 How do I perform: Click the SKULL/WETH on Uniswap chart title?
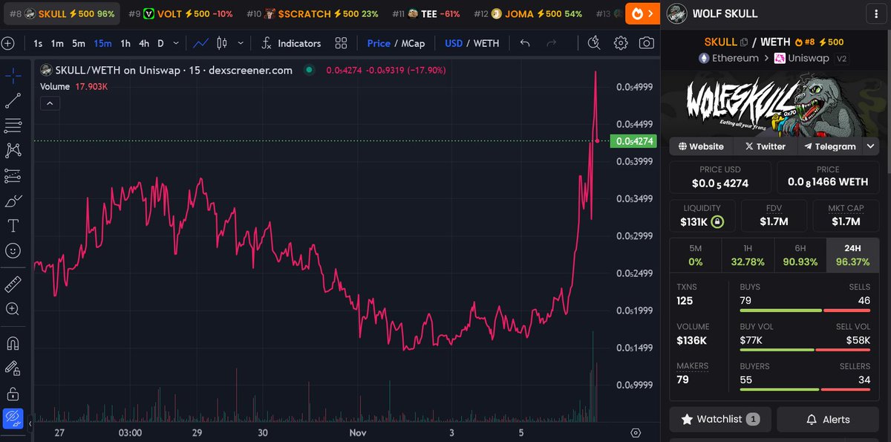point(166,70)
